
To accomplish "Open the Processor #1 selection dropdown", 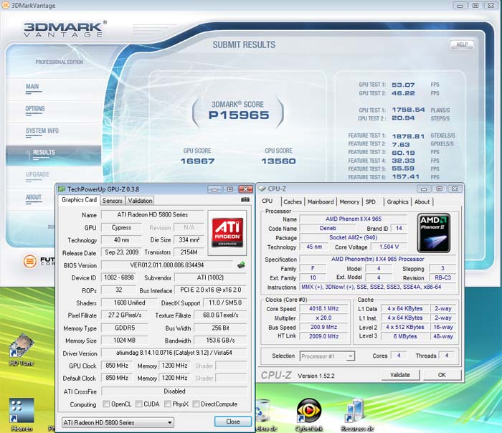I will click(327, 356).
